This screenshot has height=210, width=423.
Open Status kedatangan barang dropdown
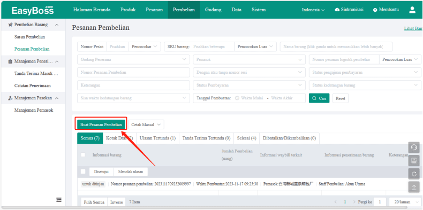click(365, 85)
